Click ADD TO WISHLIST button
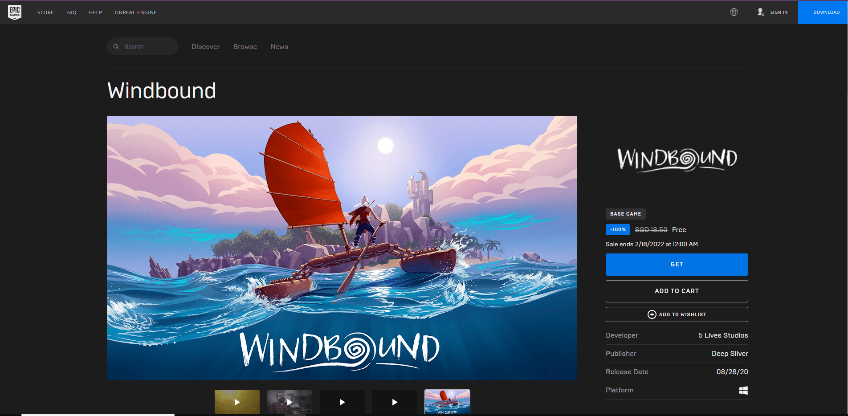The image size is (848, 416). [x=677, y=314]
